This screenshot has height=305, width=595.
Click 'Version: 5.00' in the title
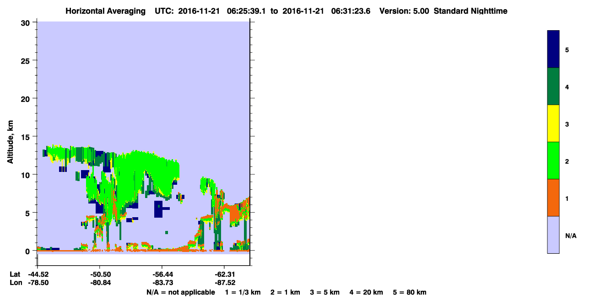(404, 11)
